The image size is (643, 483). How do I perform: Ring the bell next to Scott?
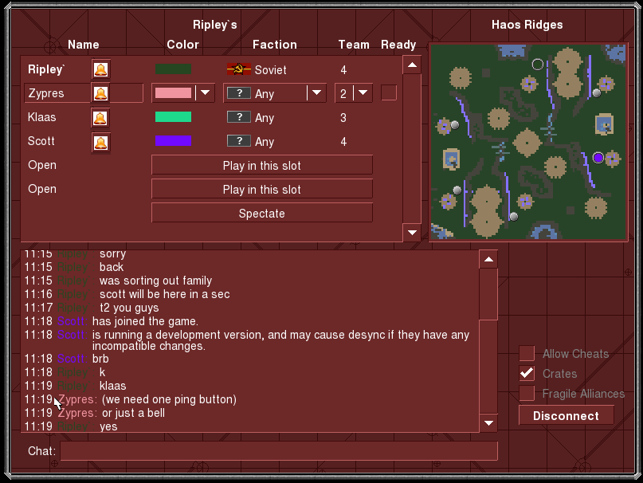click(x=100, y=143)
